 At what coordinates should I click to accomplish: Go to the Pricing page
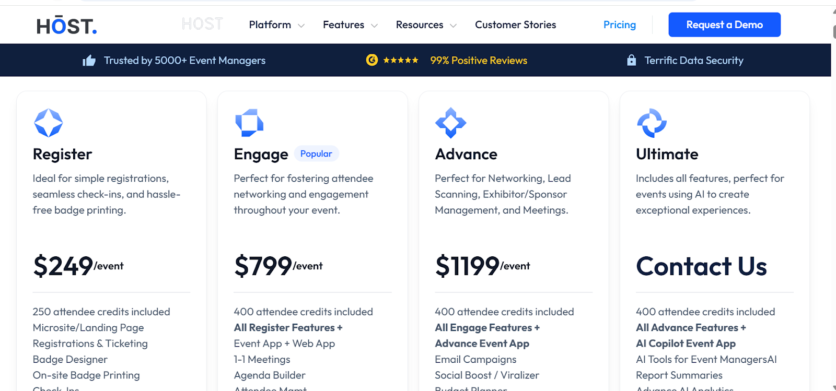tap(619, 25)
